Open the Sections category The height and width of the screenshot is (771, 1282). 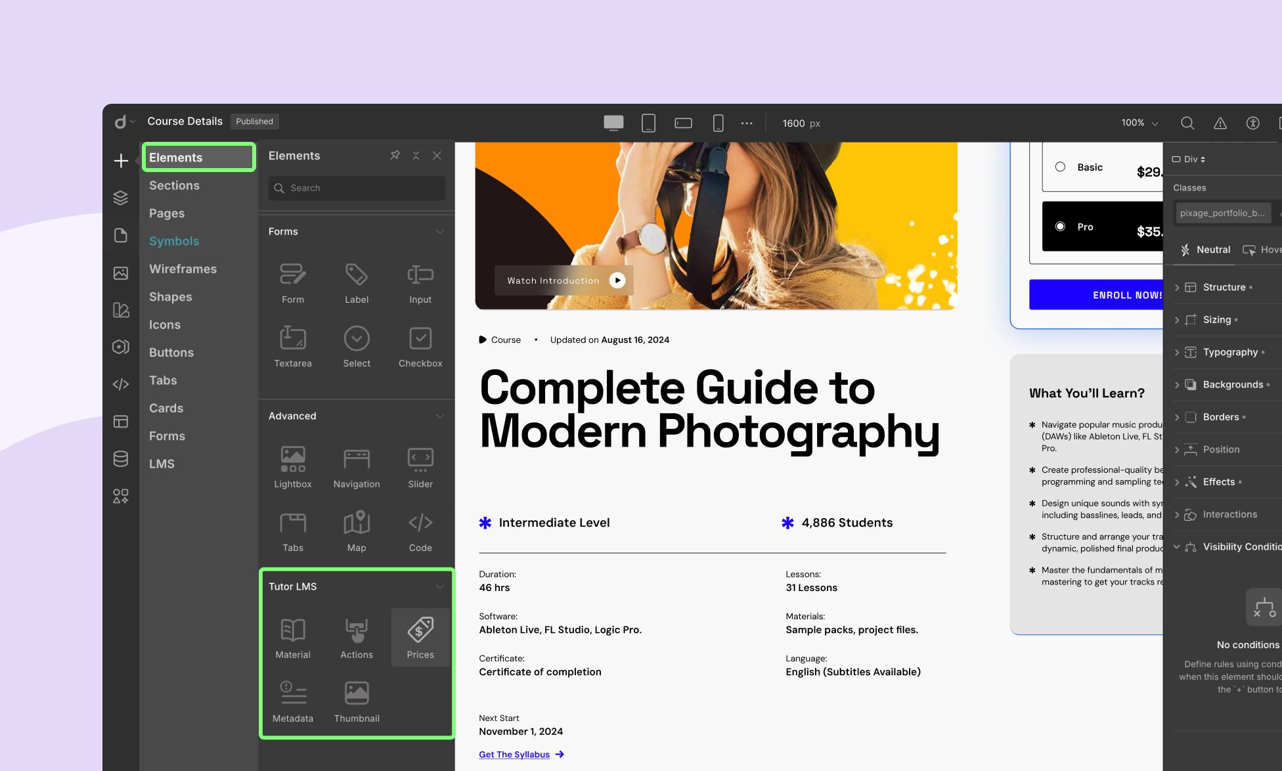[174, 185]
